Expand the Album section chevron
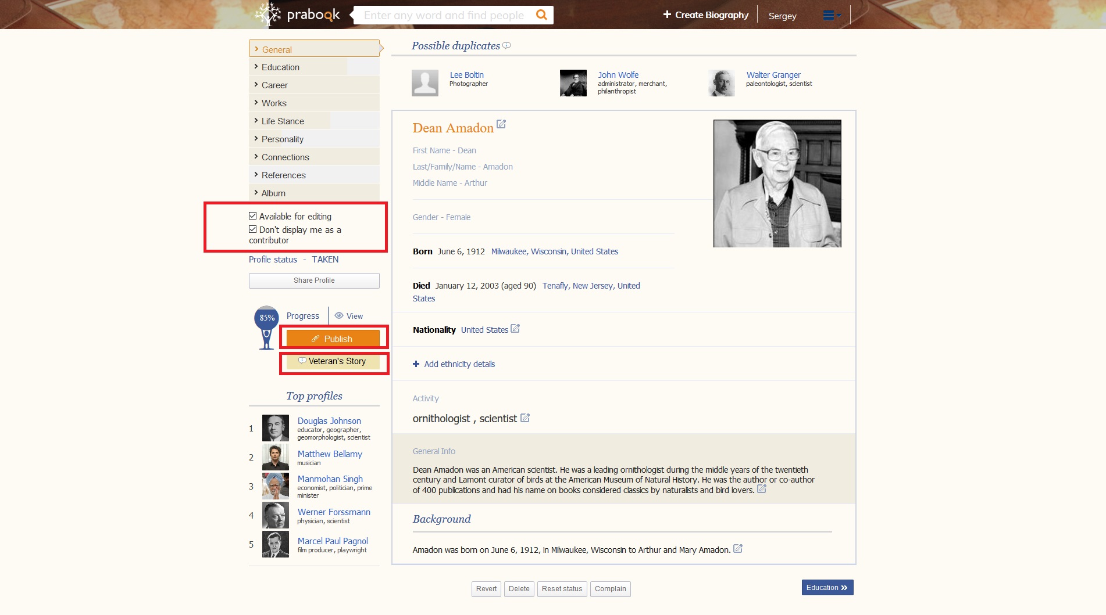The image size is (1106, 615). click(x=256, y=192)
